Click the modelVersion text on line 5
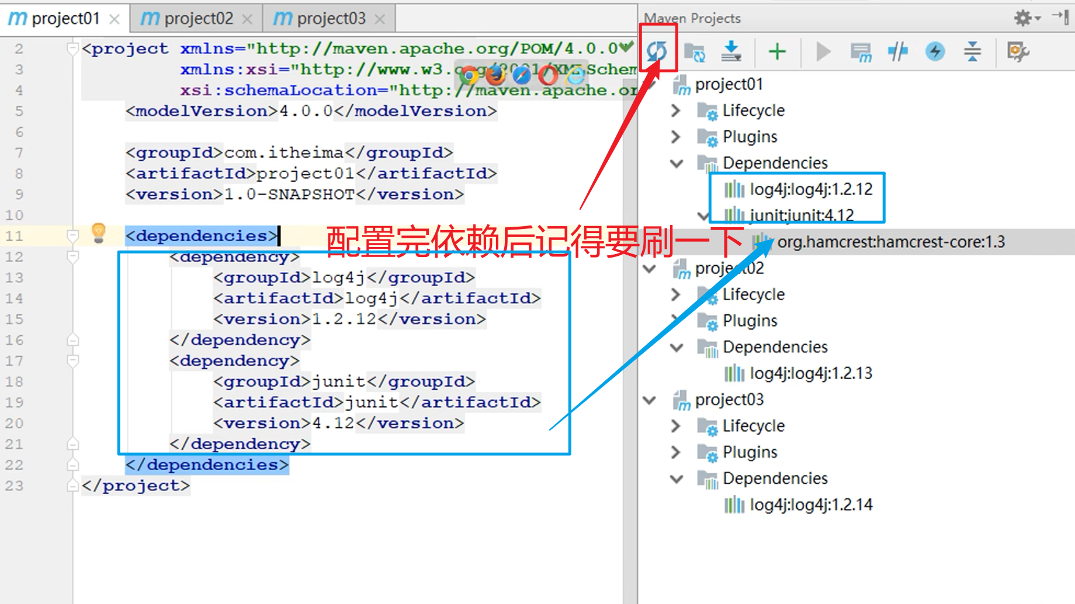The width and height of the screenshot is (1075, 604). [311, 111]
